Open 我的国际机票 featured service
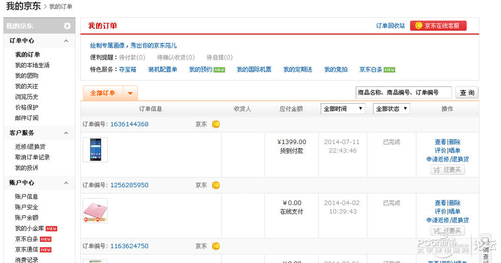This screenshot has width=501, height=263. point(254,70)
